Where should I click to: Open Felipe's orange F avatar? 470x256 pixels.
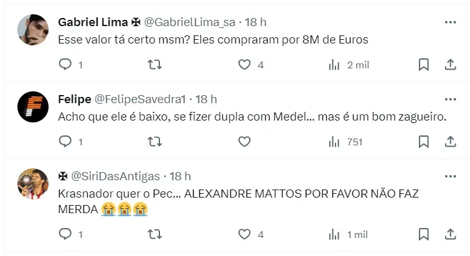pos(32,107)
